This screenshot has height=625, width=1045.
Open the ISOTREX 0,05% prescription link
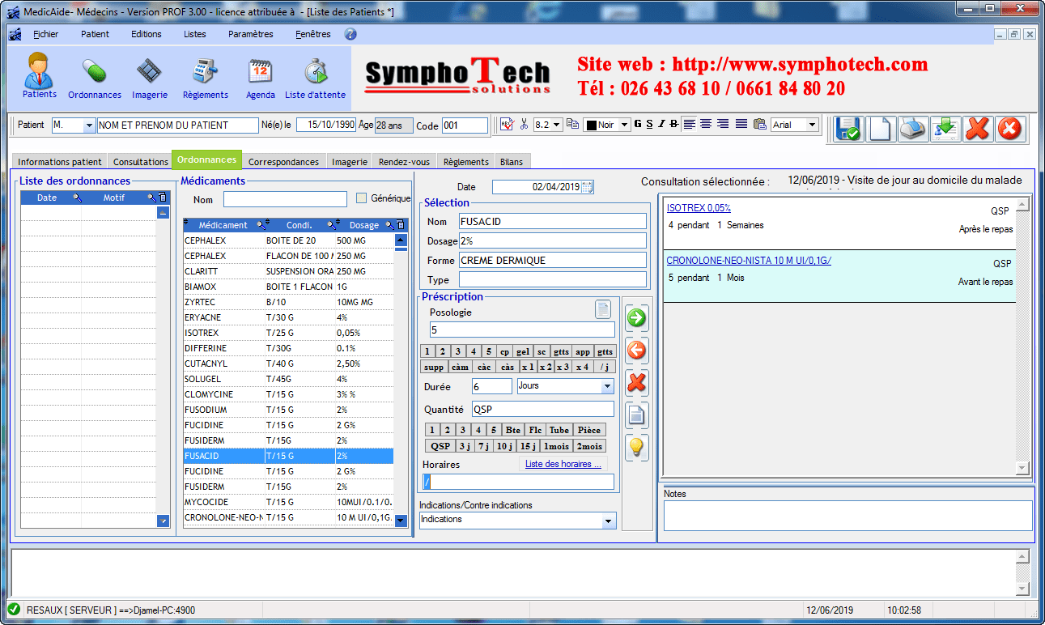699,208
